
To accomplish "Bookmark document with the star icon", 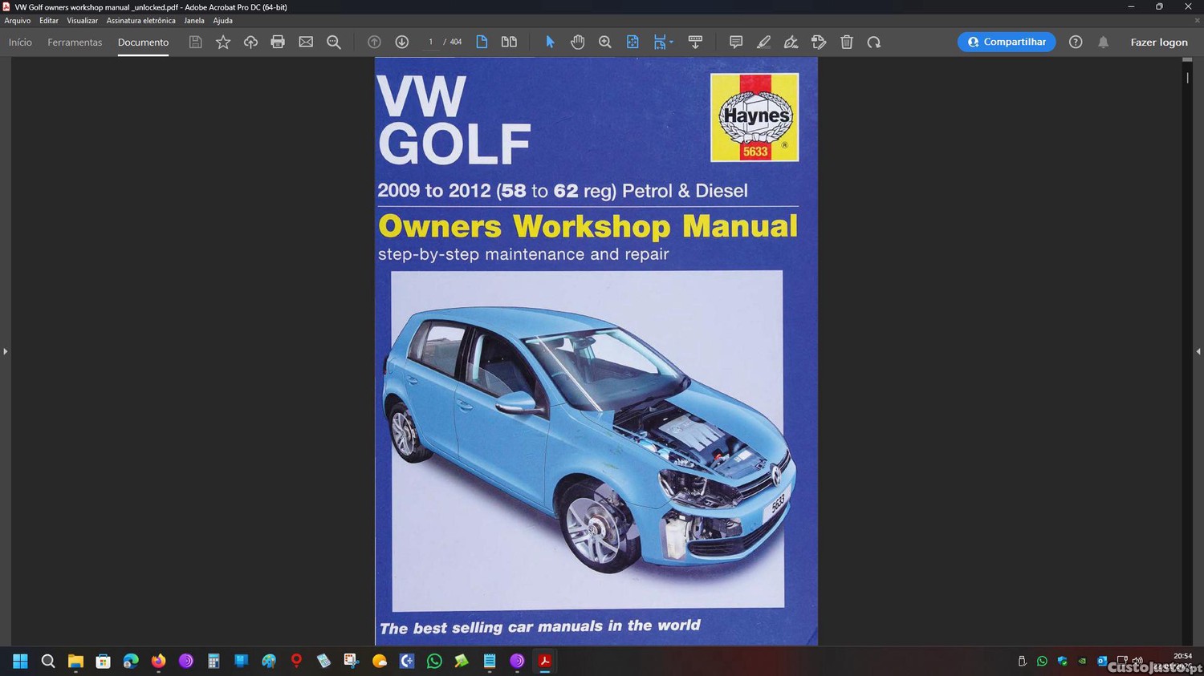I will coord(223,43).
